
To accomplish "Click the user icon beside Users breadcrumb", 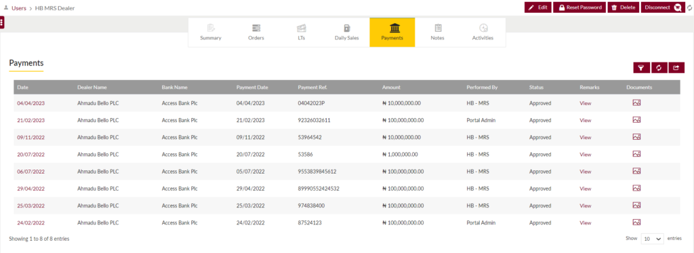I will pos(5,7).
